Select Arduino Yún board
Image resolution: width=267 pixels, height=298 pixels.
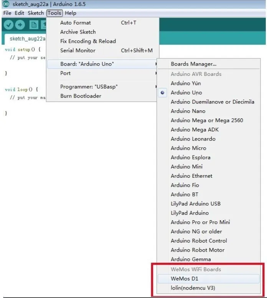pos(208,83)
